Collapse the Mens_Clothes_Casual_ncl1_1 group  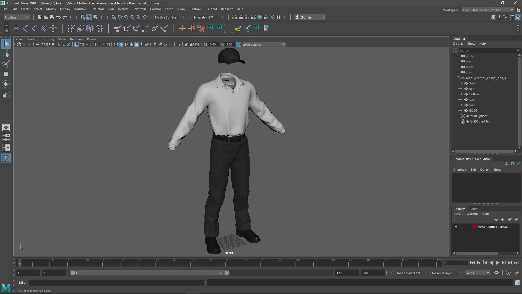tap(458, 78)
